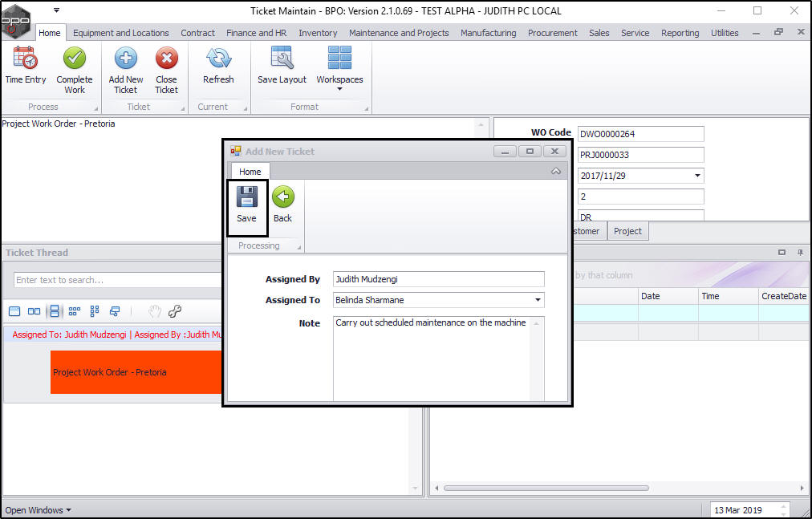812x519 pixels.
Task: Open the Maintenance and Projects tab
Action: pos(399,33)
